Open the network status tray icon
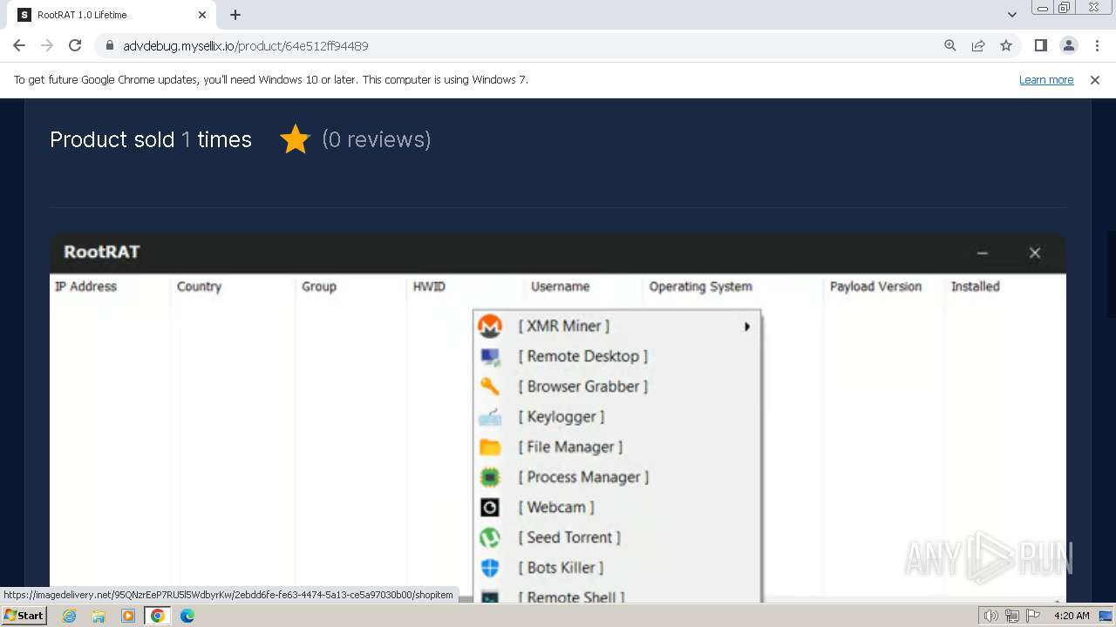Image resolution: width=1116 pixels, height=627 pixels. click(x=1012, y=616)
